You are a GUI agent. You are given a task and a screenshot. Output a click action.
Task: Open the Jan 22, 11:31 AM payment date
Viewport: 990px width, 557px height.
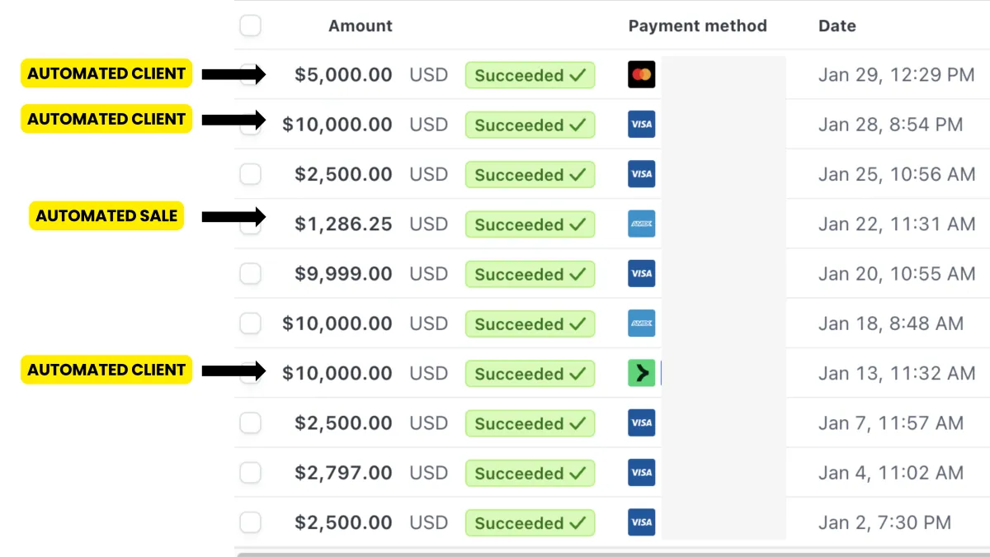tap(897, 224)
